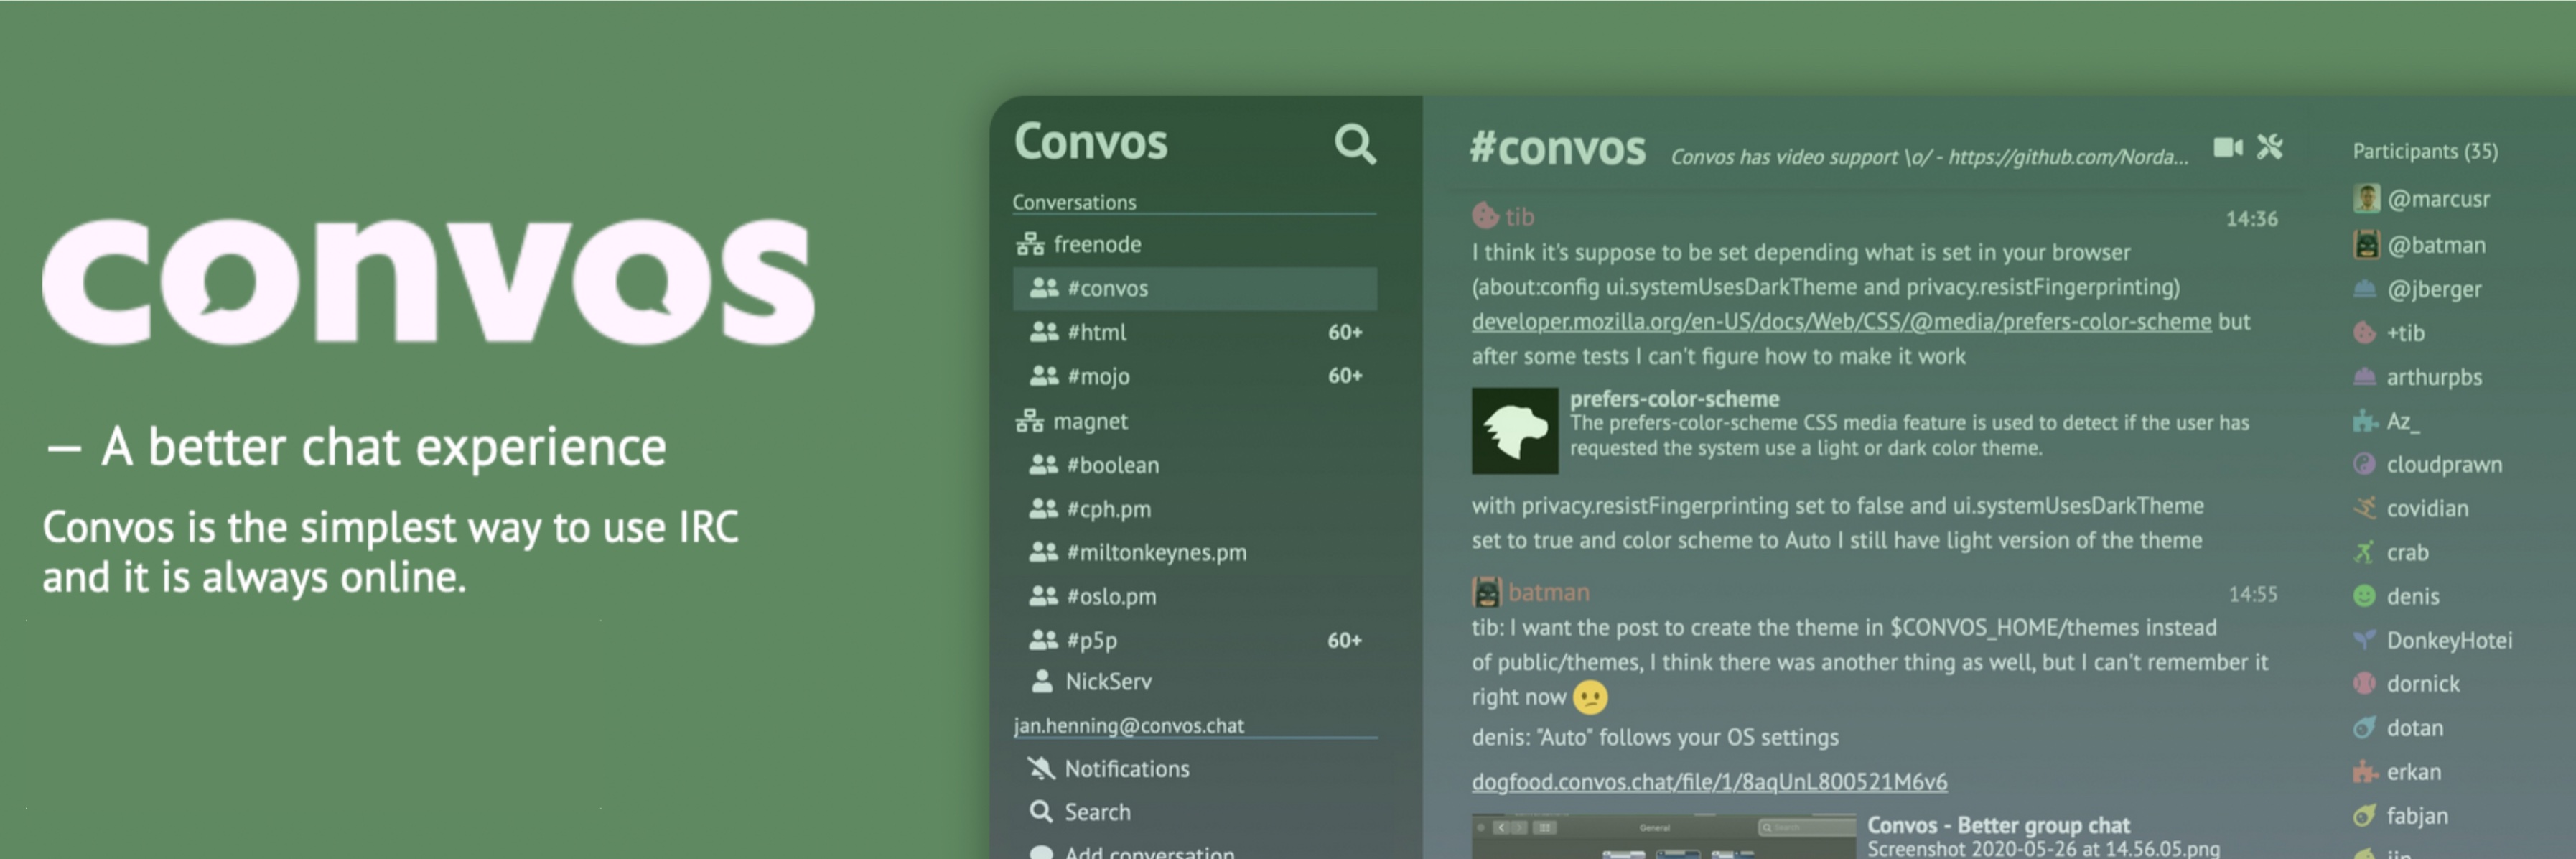Click the search magnifier icon beside Convos
Viewport: 2576px width, 859px height.
click(1355, 144)
